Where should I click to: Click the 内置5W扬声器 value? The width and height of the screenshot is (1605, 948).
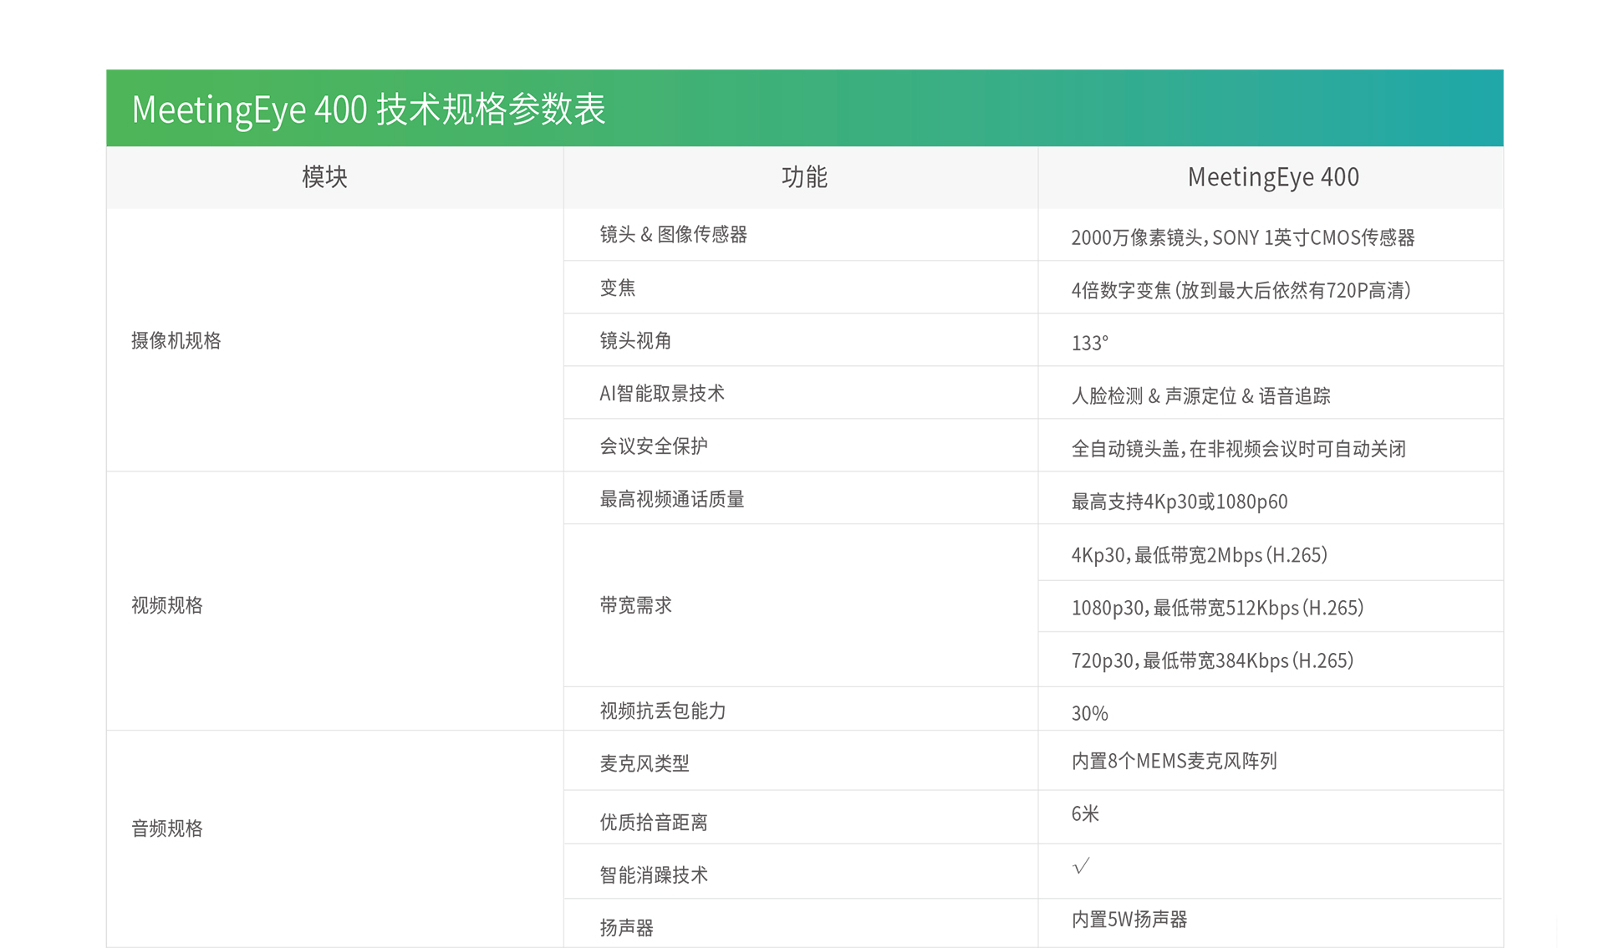tap(1129, 920)
